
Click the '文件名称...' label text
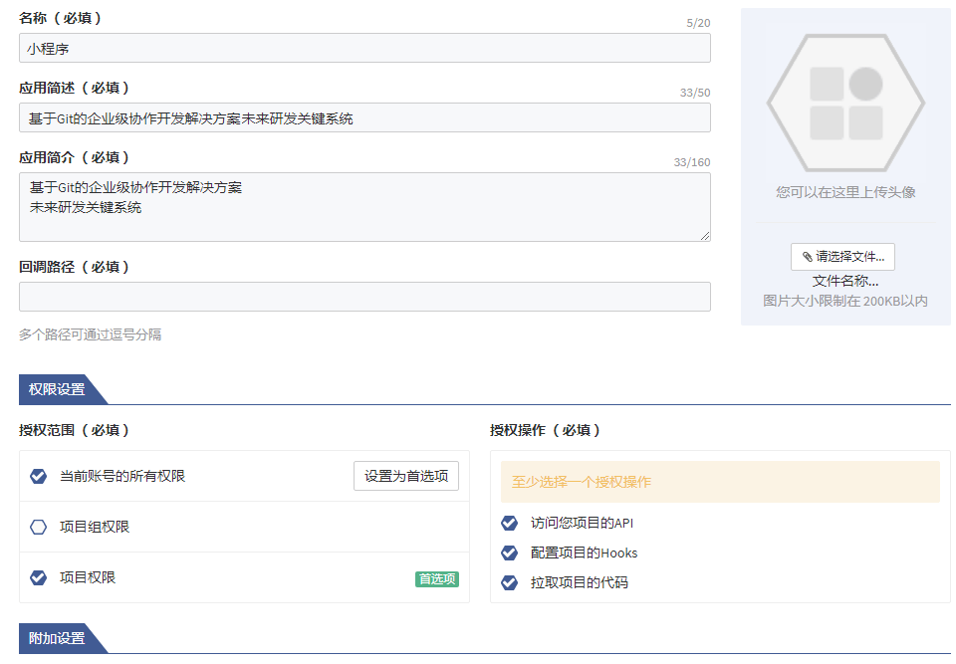coord(844,281)
